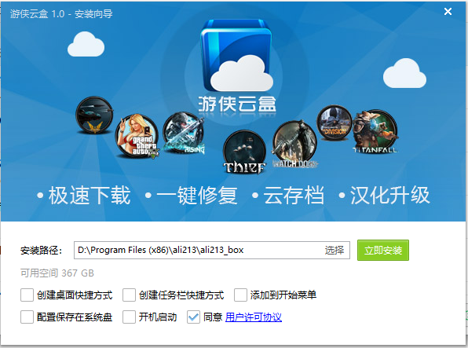Click the 游侠云盒 1.0 - 安装向导 title
This screenshot has width=468, height=348.
point(61,13)
